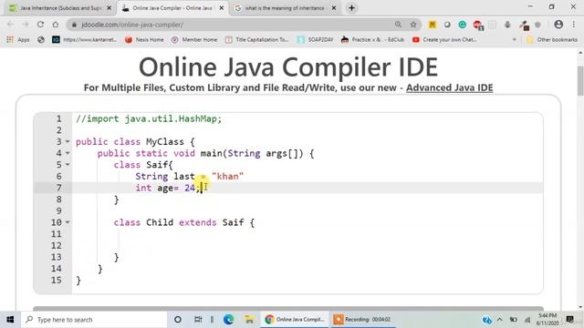584x328 pixels.
Task: Select the Online Java Compiler tab
Action: tap(172, 8)
